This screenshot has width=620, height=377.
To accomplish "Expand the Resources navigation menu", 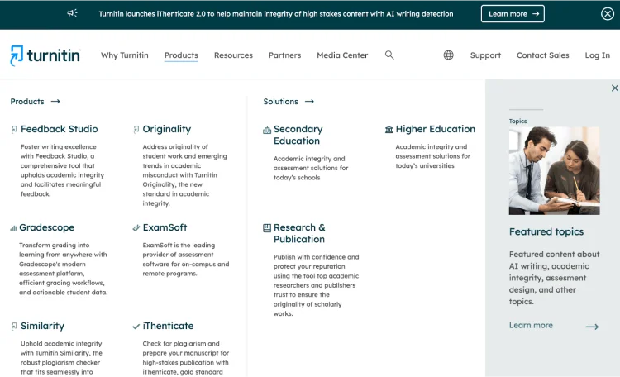I will [233, 55].
